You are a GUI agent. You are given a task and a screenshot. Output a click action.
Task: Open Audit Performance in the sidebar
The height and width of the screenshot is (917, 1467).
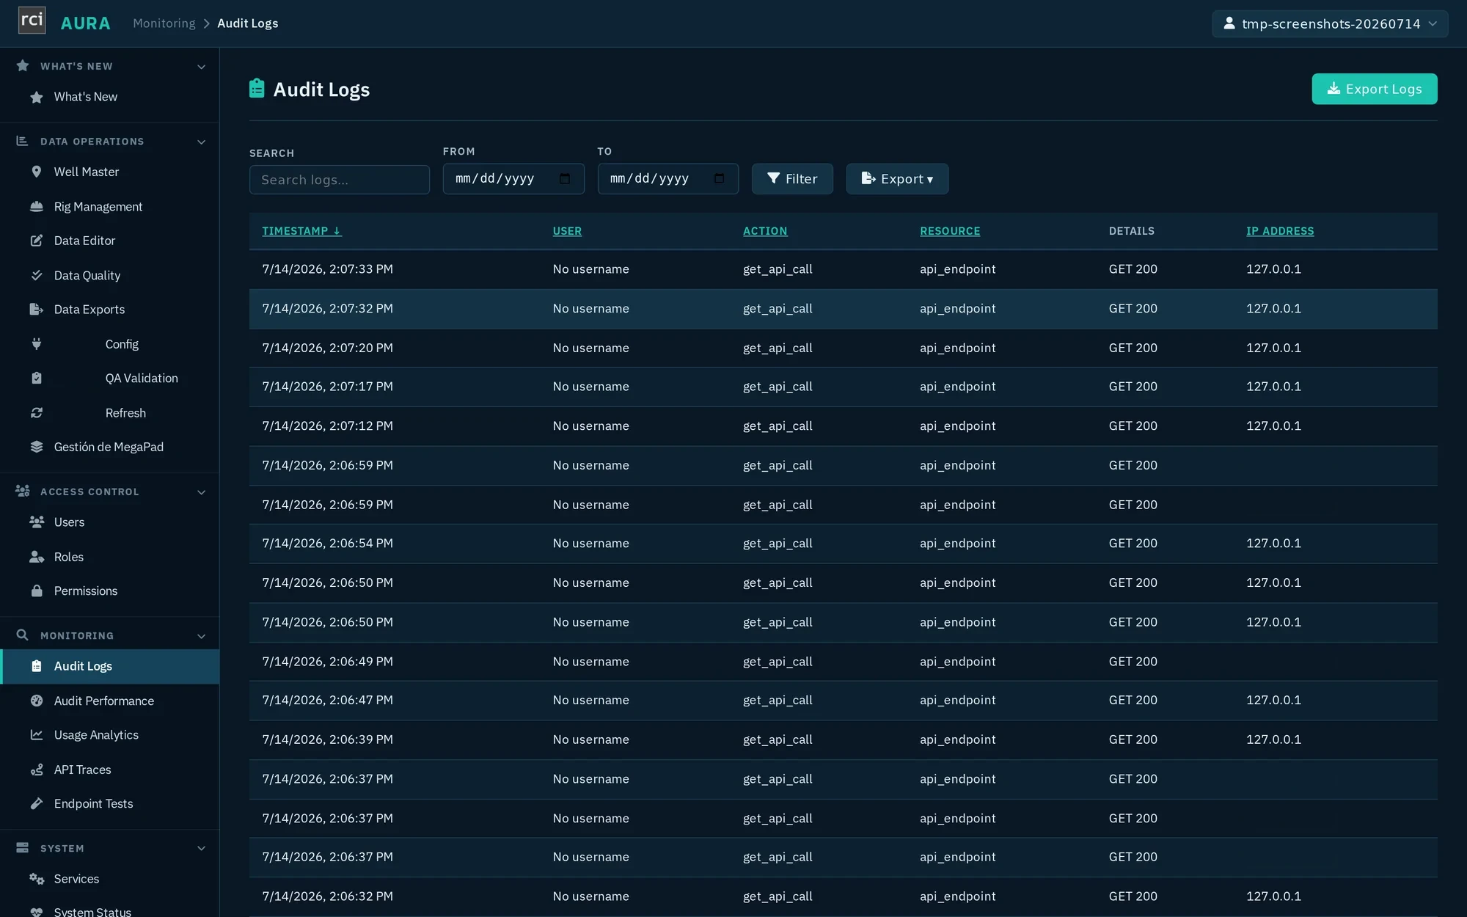[110, 701]
